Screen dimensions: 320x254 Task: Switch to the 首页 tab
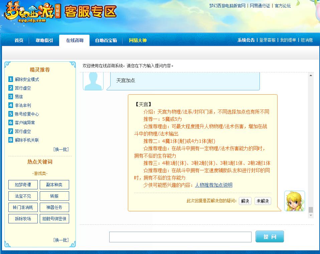coord(18,40)
